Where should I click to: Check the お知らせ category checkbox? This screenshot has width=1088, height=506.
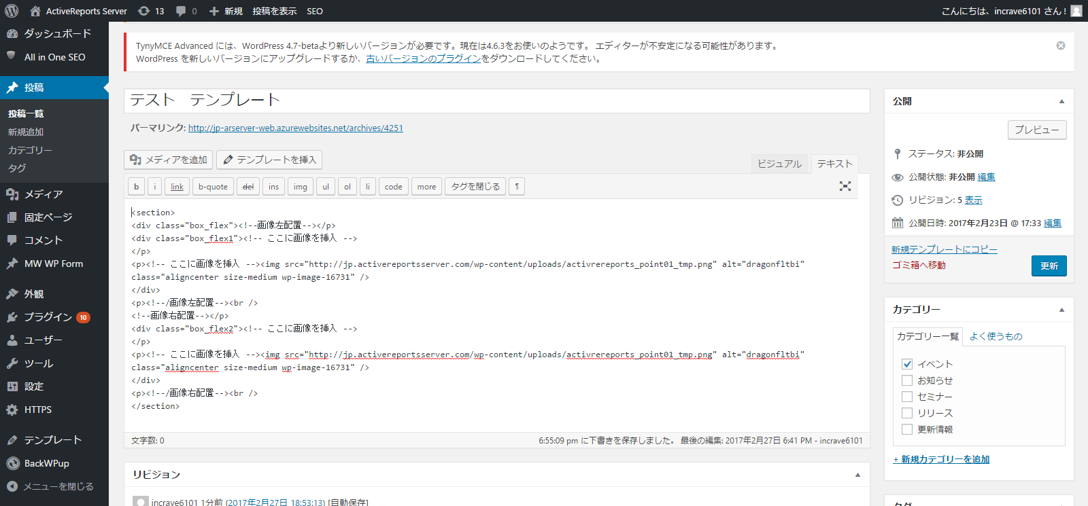(x=907, y=380)
